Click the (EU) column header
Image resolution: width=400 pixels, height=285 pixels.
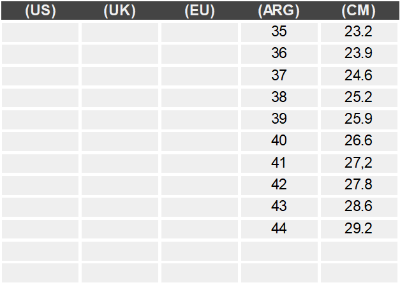tap(200, 11)
